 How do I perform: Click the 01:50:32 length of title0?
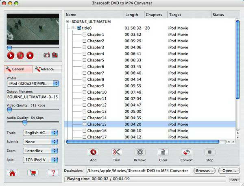pos(133,28)
